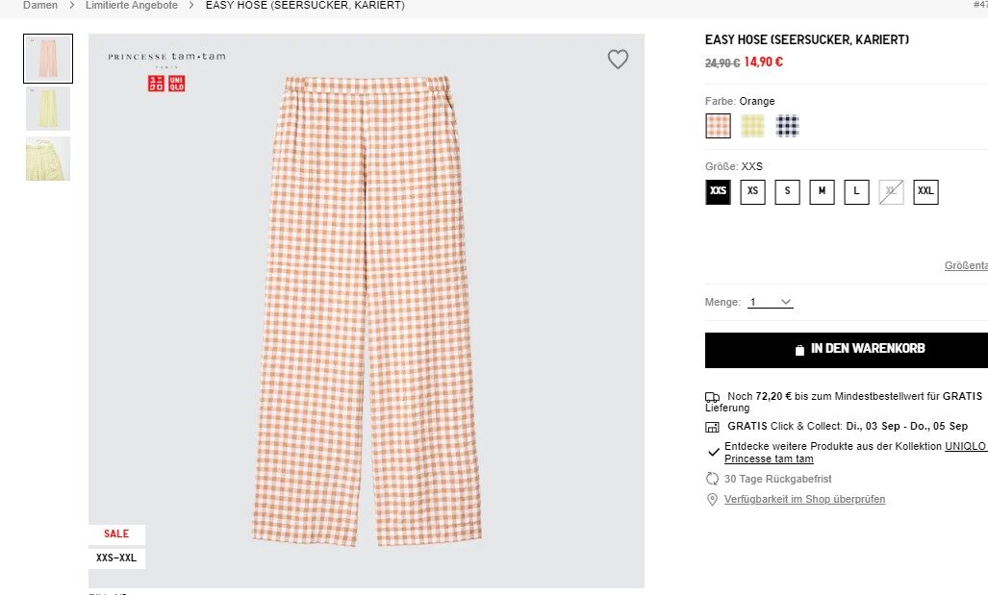Viewport: 988px width, 595px height.
Task: Click the UNIQLO logo on product image
Action: pos(165,84)
